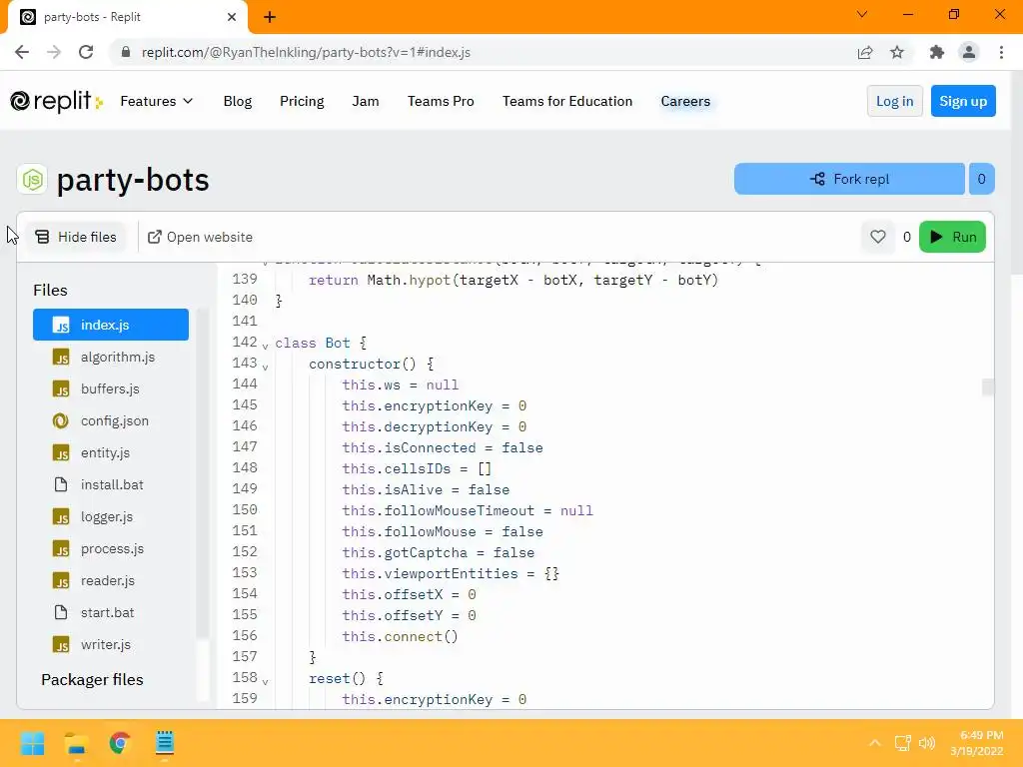Select the party-bots - Replit tab

coord(128,17)
